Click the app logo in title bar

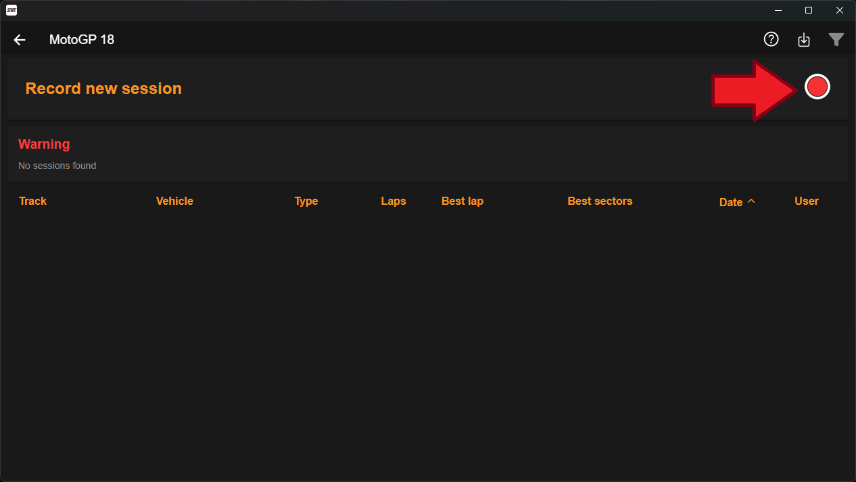tap(11, 10)
